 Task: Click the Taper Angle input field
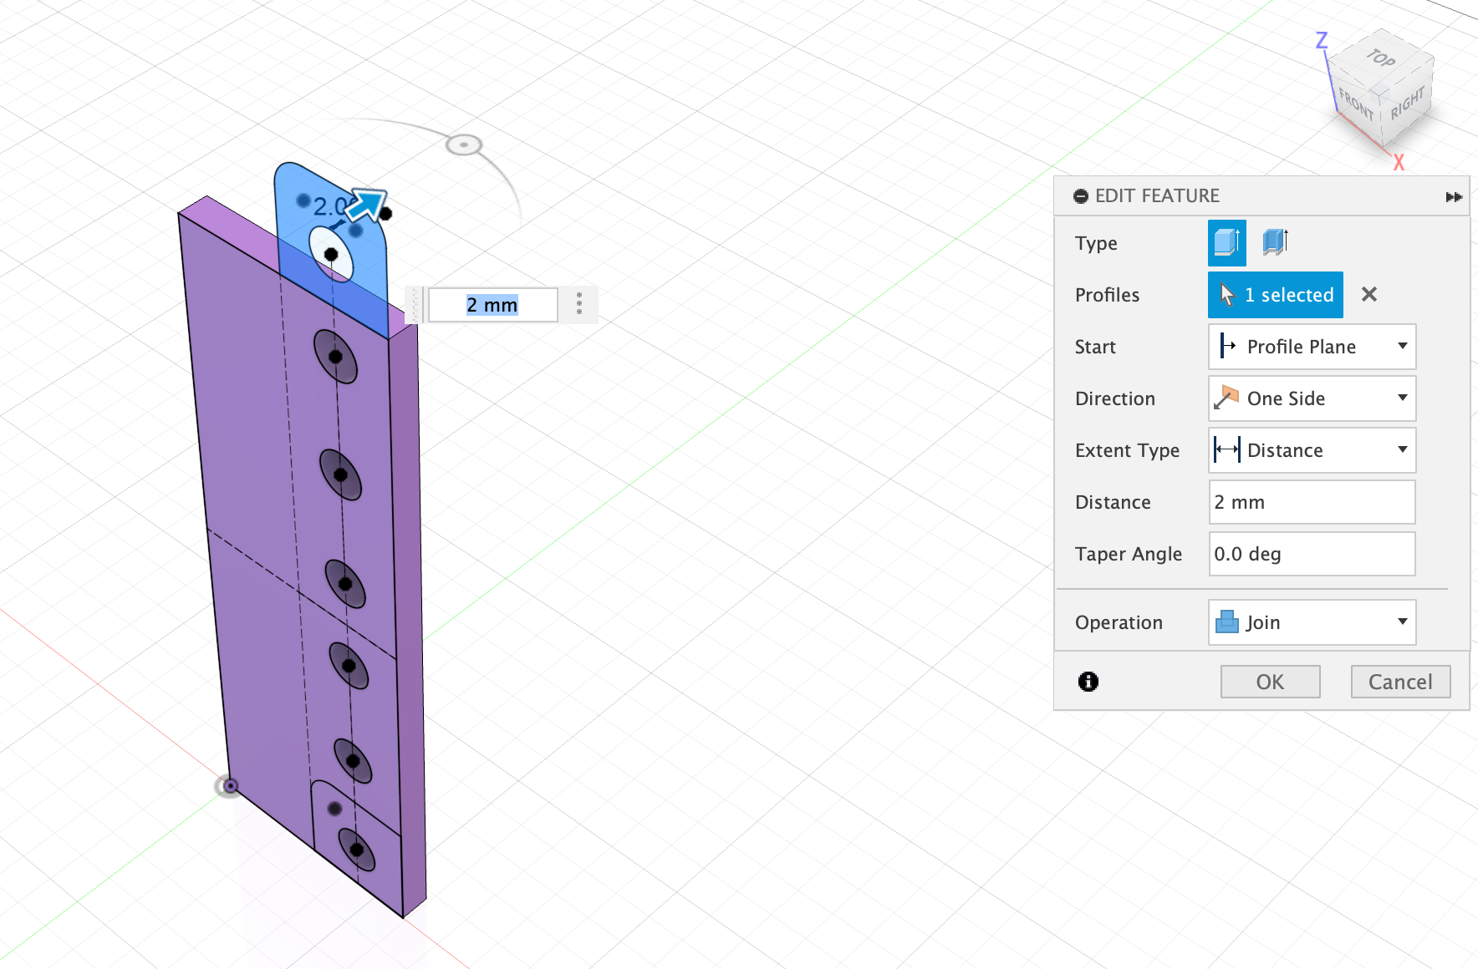click(x=1312, y=554)
